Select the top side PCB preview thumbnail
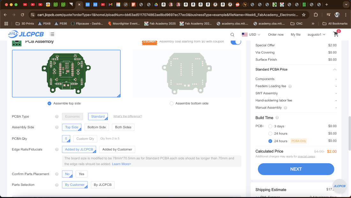Viewport: 351px width, 198px height. coord(66,74)
